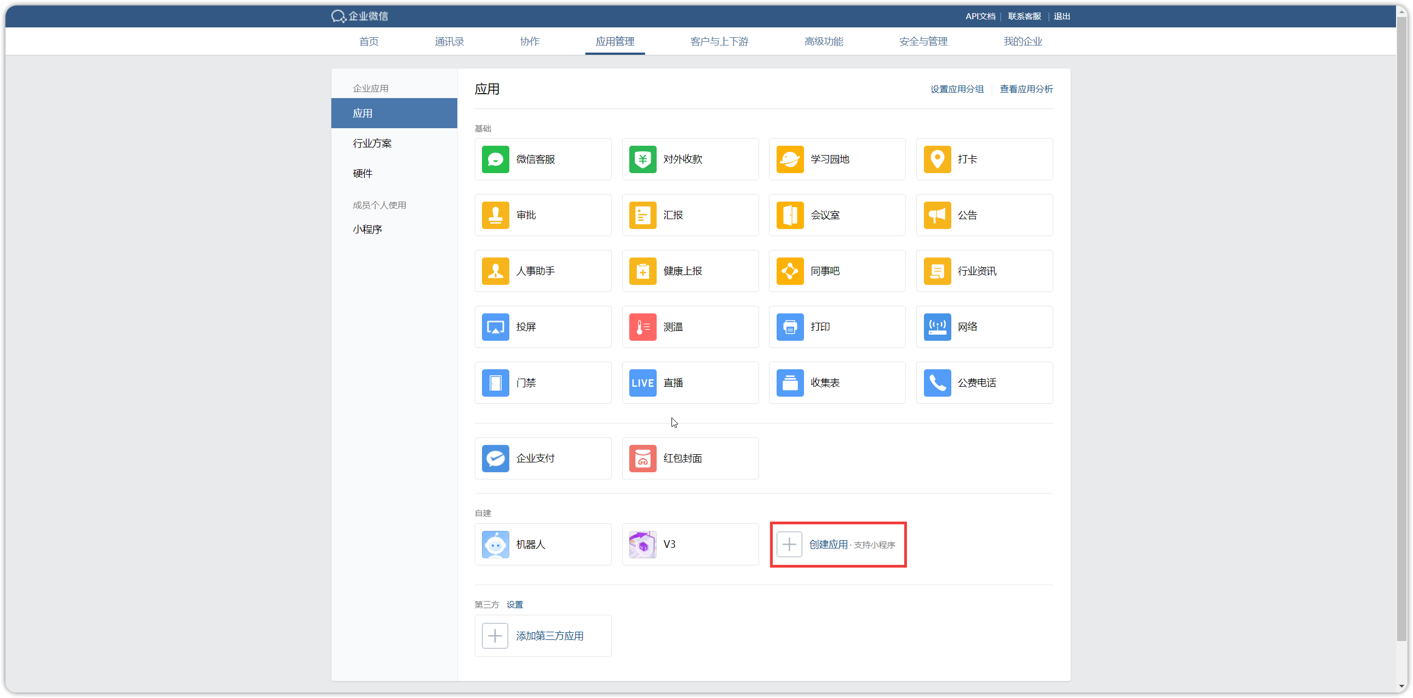Click the 会议室 door icon
The width and height of the screenshot is (1413, 698).
pos(789,215)
